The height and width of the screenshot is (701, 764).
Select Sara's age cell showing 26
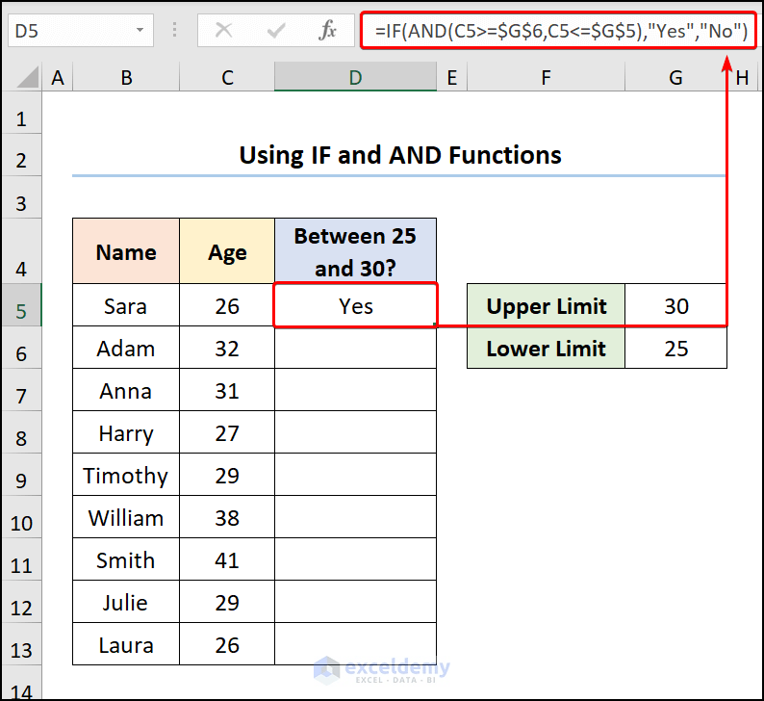pos(227,305)
